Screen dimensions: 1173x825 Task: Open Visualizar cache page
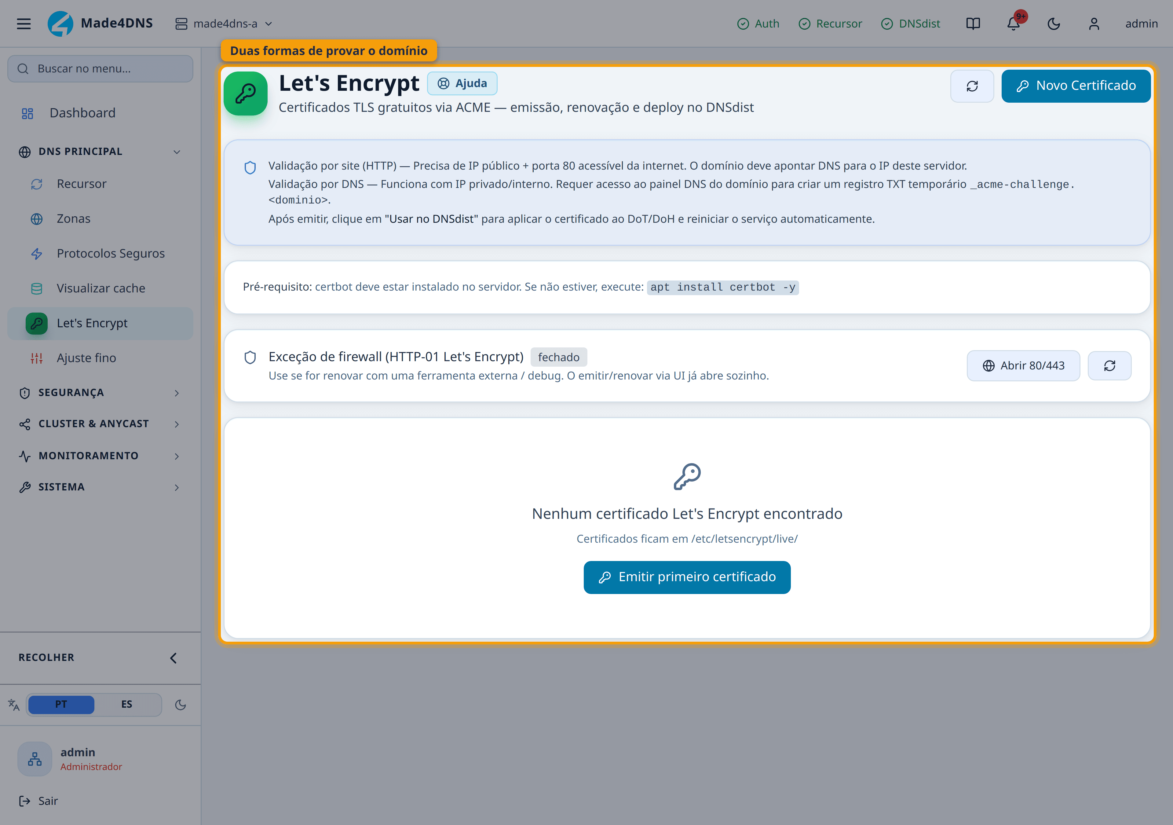tap(100, 288)
